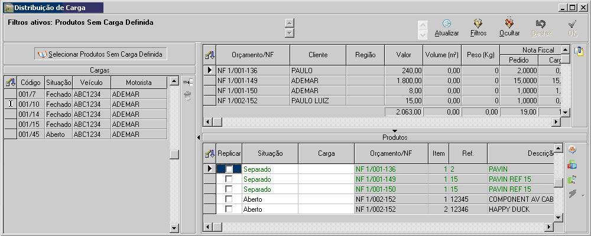591x236 pixels.
Task: Select carga 001/45 with status Aberto
Action: tap(27, 134)
